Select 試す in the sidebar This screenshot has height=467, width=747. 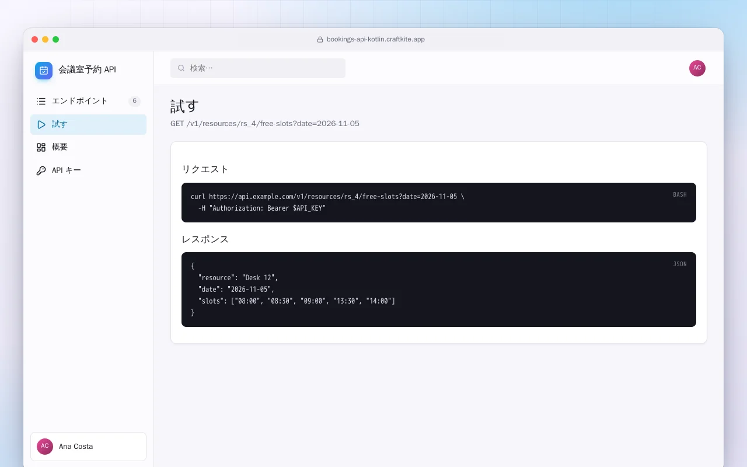(89, 124)
